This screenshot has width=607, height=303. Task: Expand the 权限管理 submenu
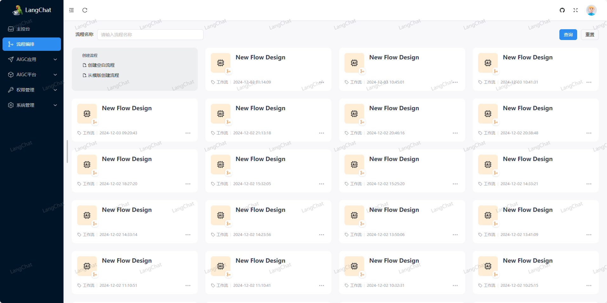pyautogui.click(x=32, y=90)
